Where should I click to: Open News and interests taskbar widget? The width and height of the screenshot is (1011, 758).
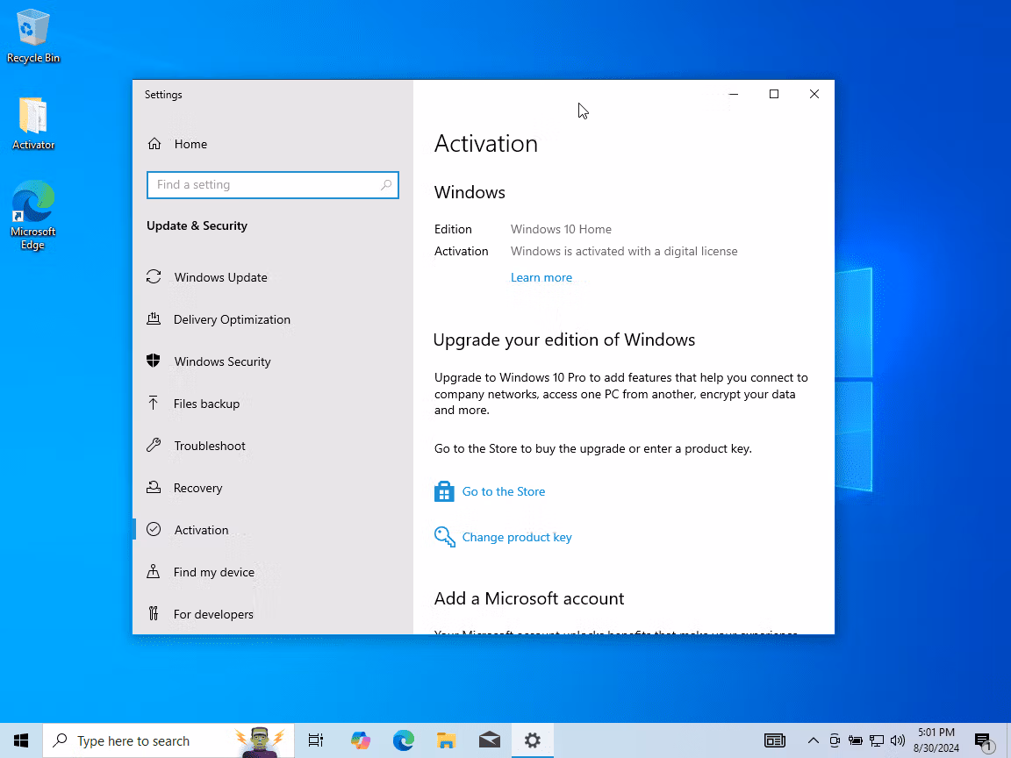(774, 740)
